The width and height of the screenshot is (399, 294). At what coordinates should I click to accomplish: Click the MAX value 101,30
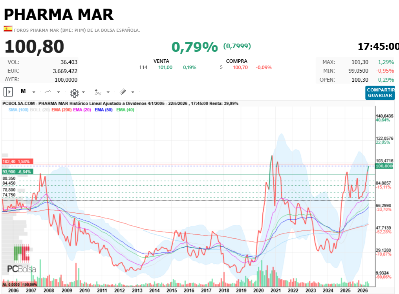(360, 62)
